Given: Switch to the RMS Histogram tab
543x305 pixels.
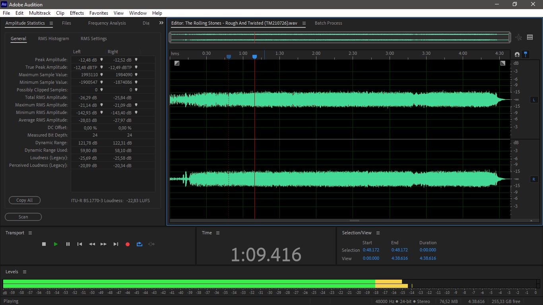Looking at the screenshot, I should 54,39.
